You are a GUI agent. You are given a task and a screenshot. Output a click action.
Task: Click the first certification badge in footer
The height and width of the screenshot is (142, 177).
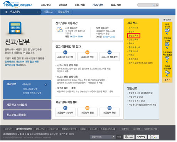[x=129, y=137]
